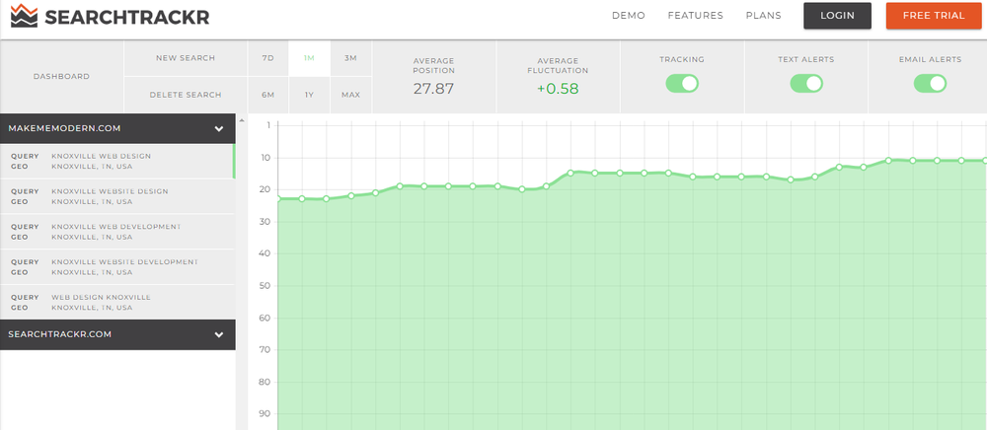Click the average fluctuation value +0.58
This screenshot has width=987, height=430.
coord(558,89)
